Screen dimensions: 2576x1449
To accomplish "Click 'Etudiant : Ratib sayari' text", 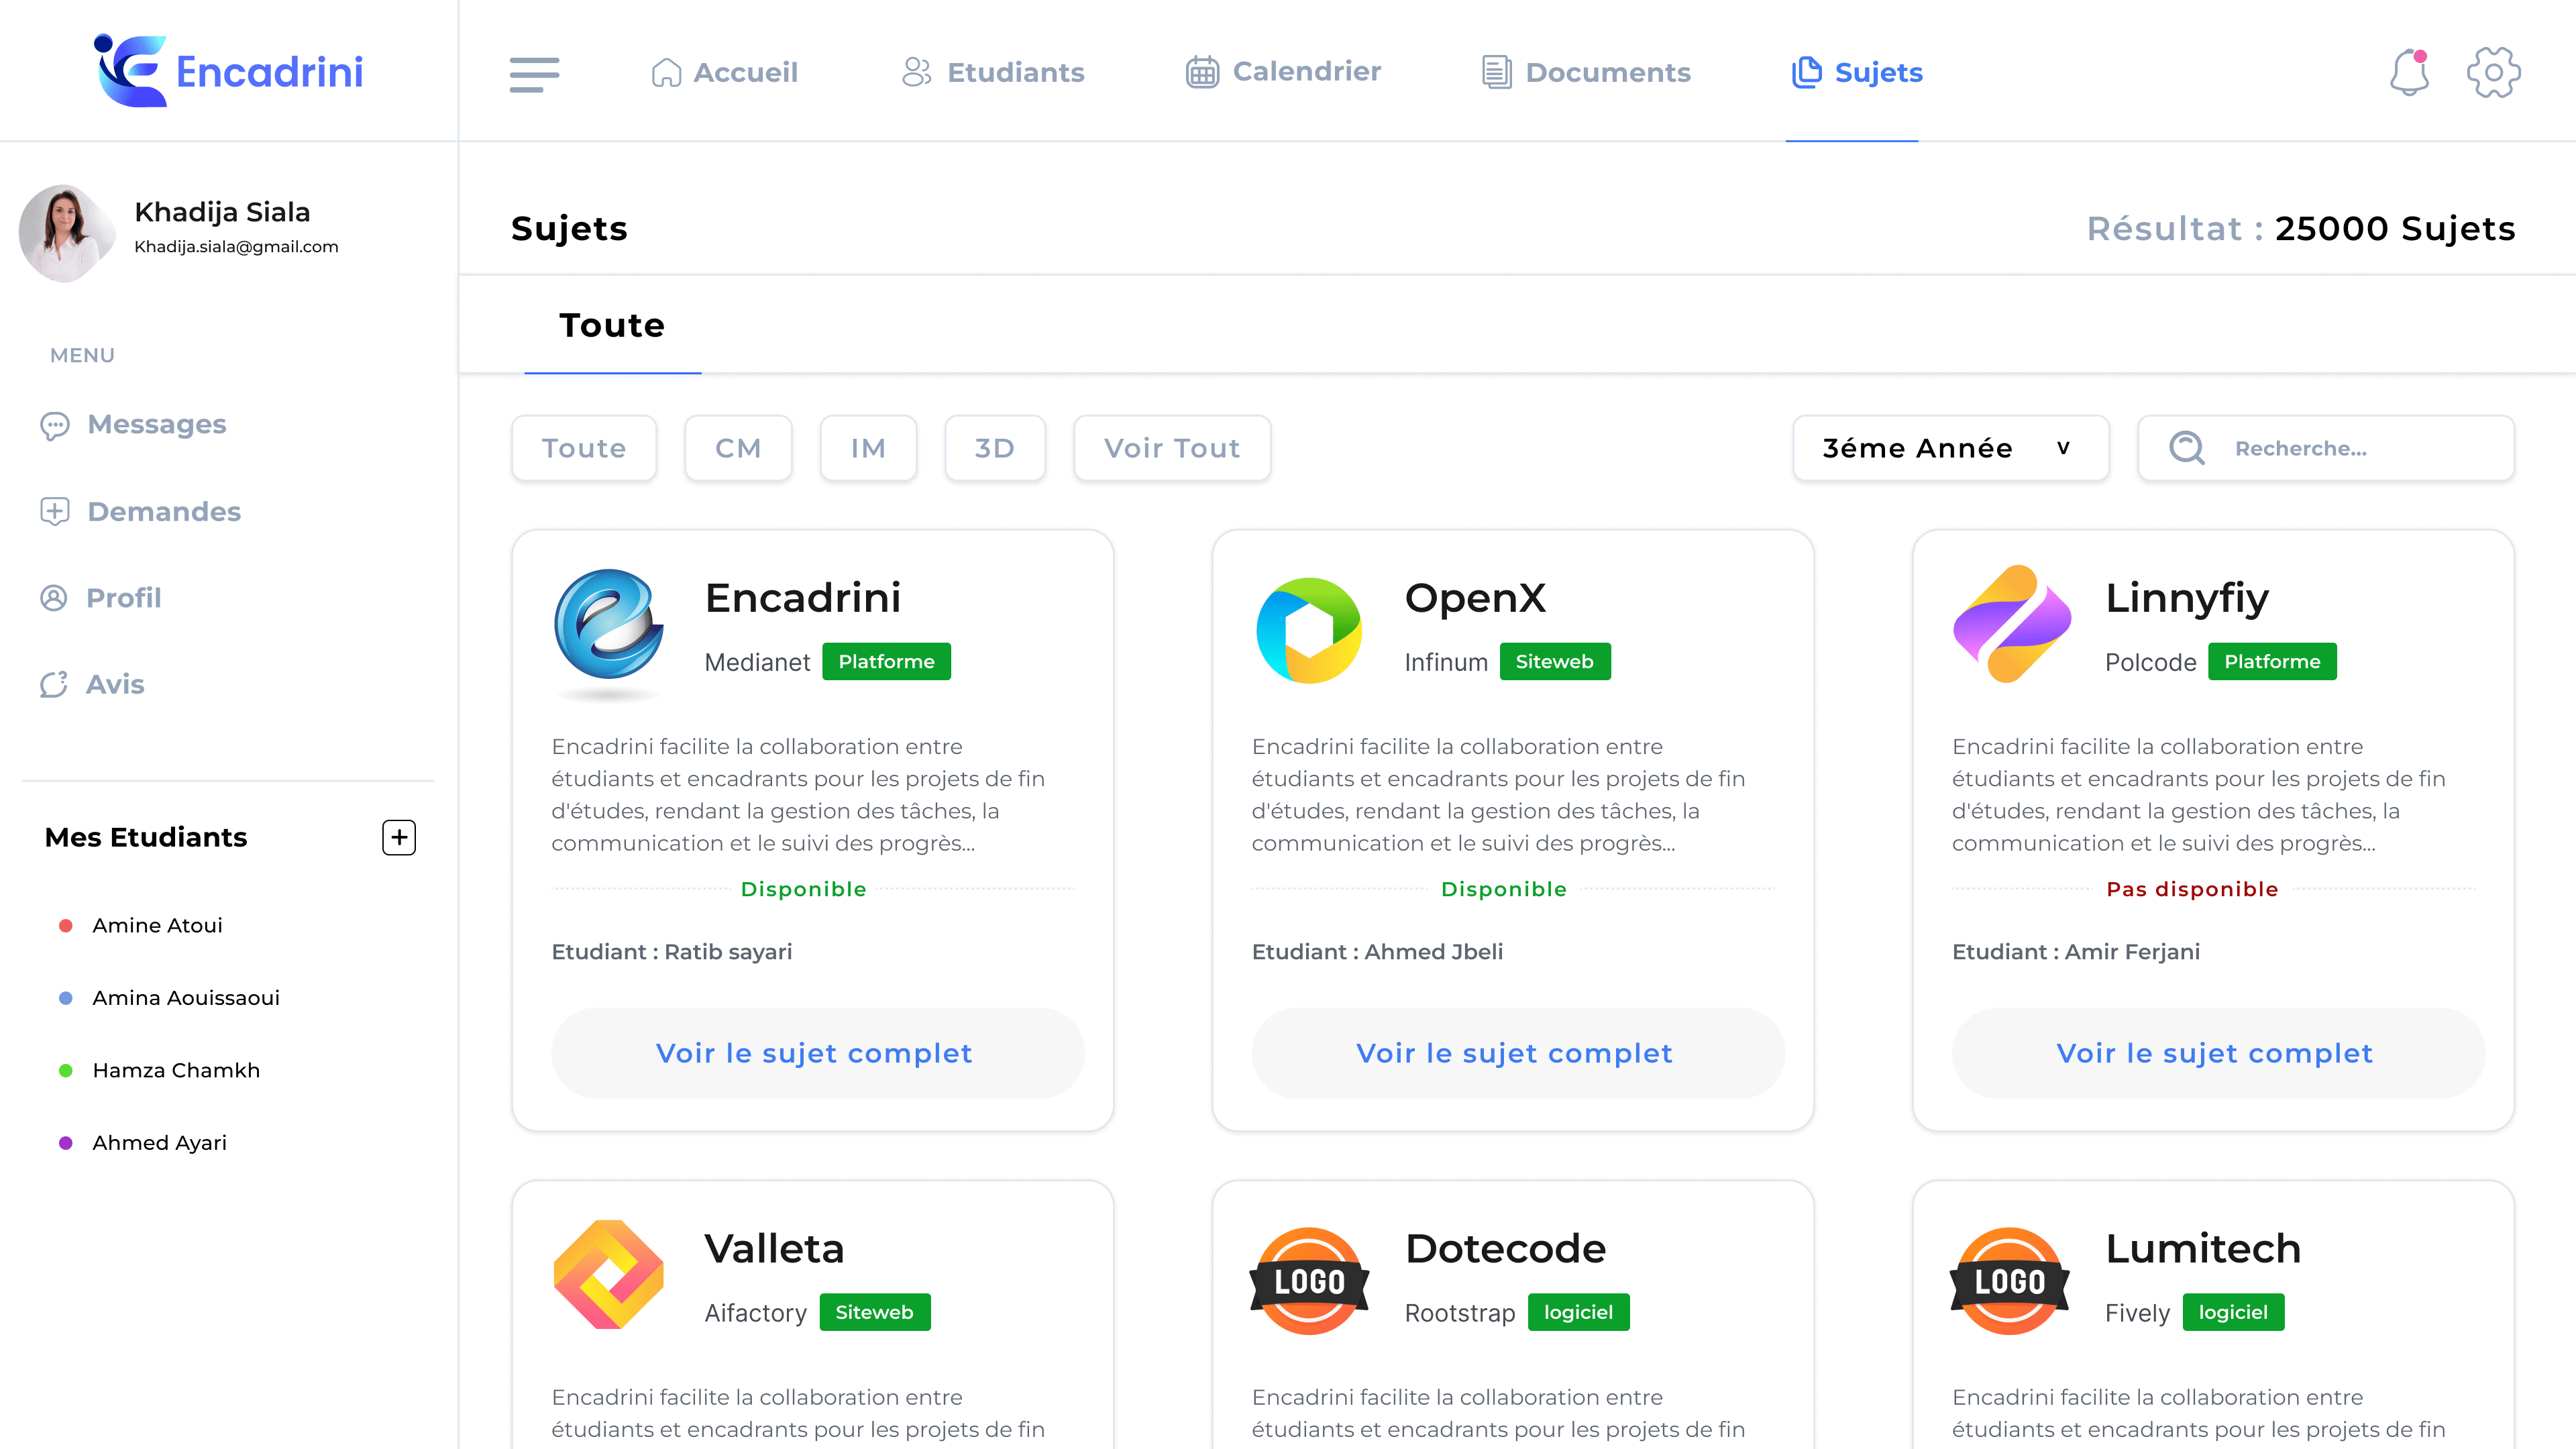I will pyautogui.click(x=671, y=952).
